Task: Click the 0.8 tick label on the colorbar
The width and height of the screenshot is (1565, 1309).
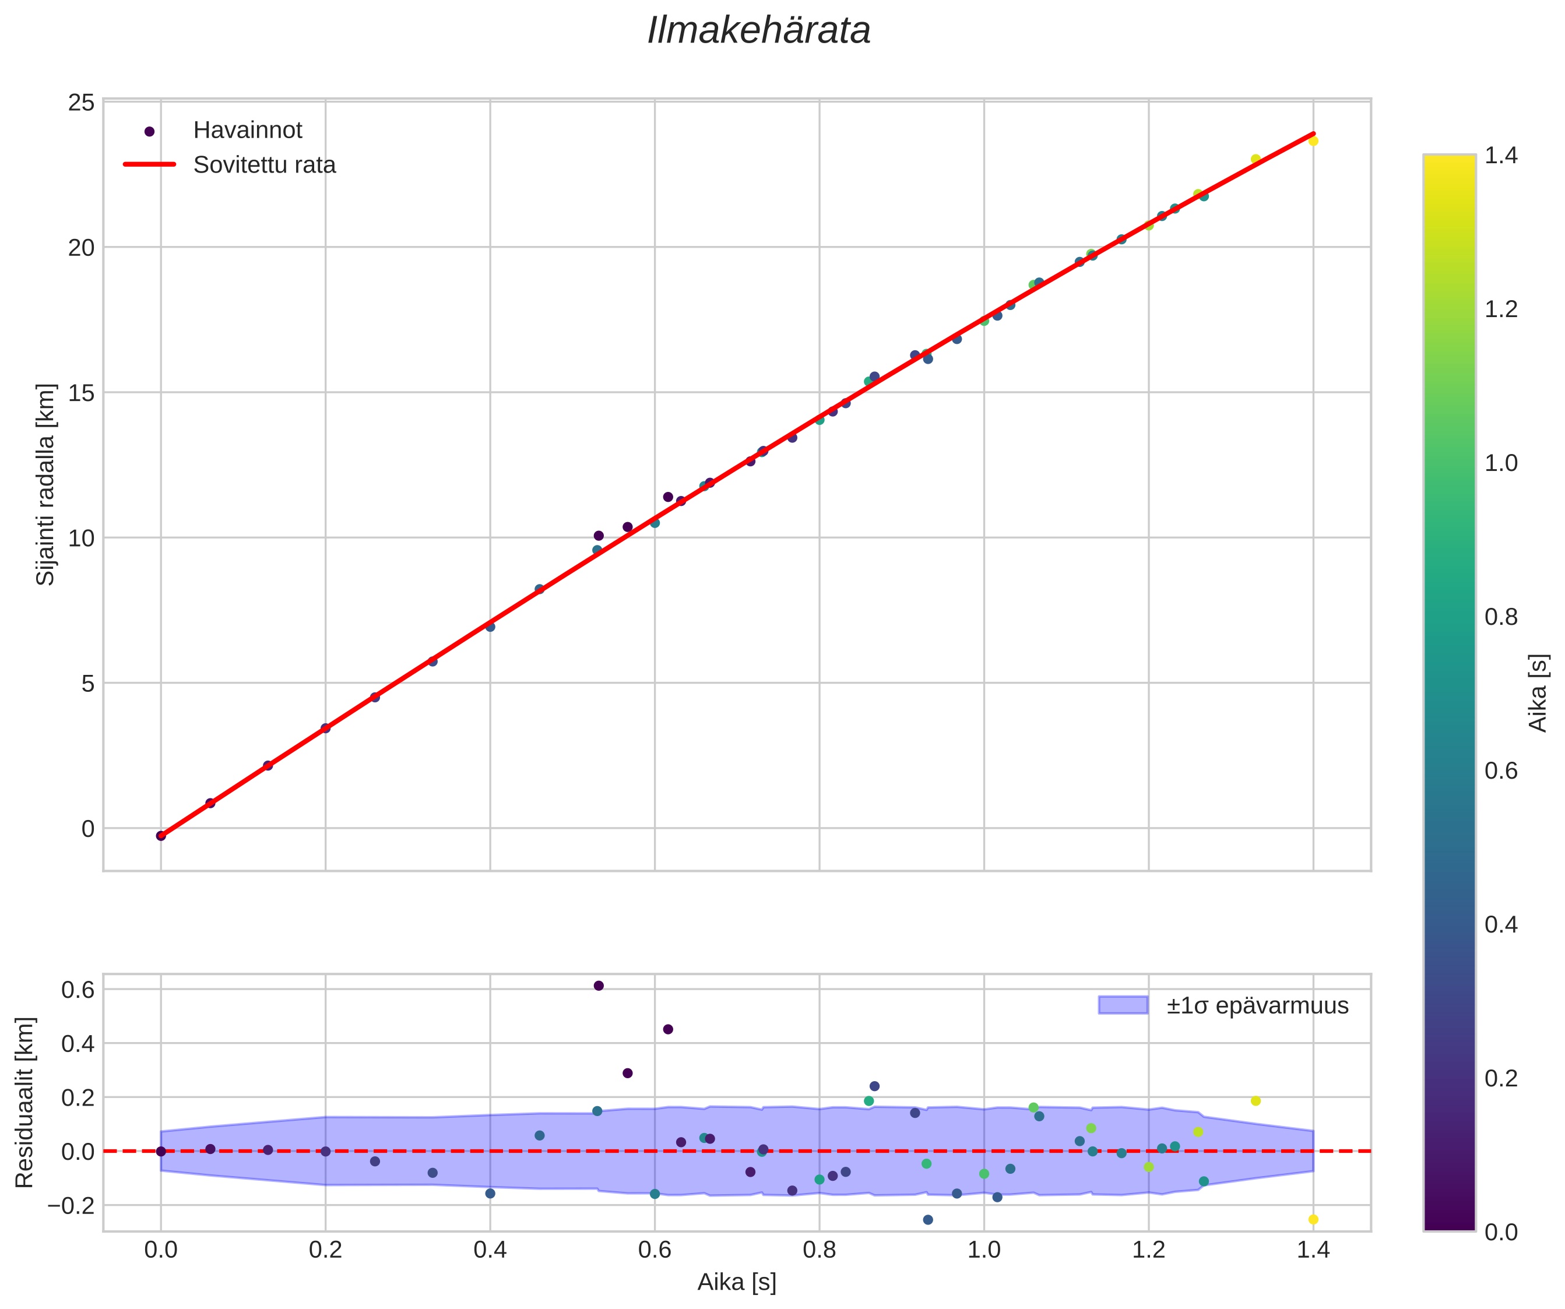Action: (x=1501, y=617)
